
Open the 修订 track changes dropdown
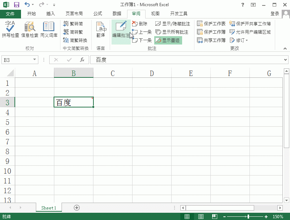[x=241, y=40]
